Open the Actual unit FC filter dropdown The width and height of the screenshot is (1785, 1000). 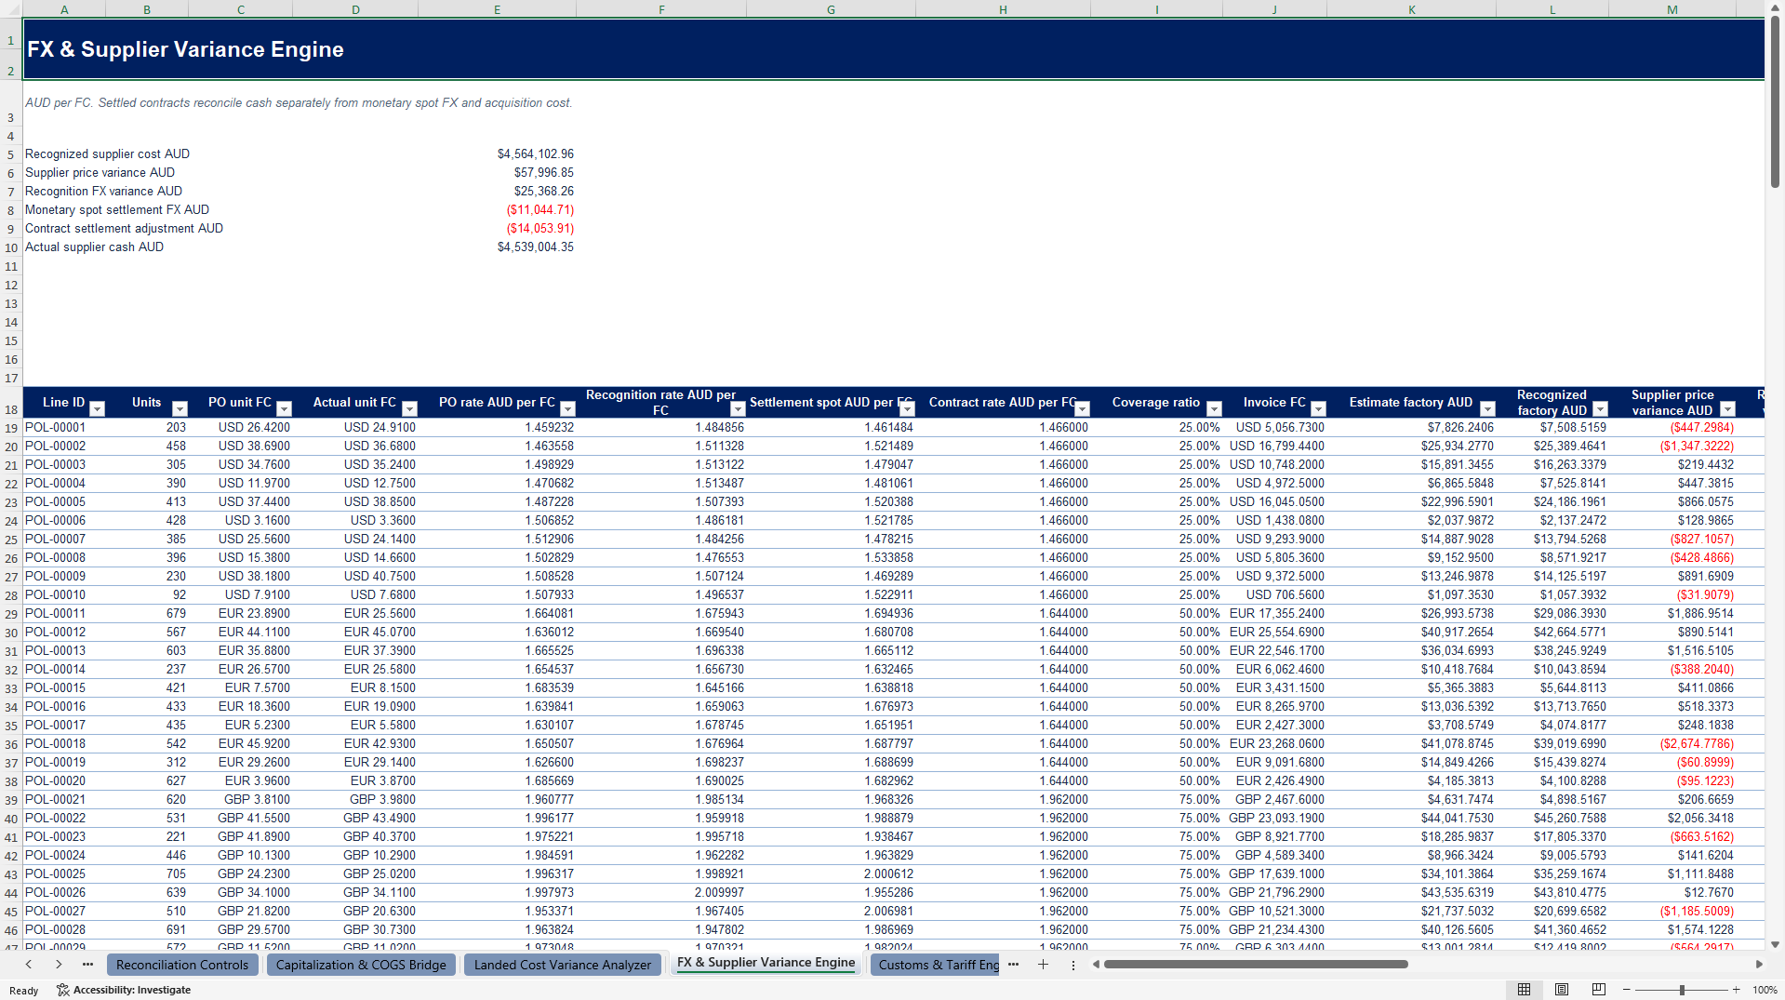click(x=409, y=409)
